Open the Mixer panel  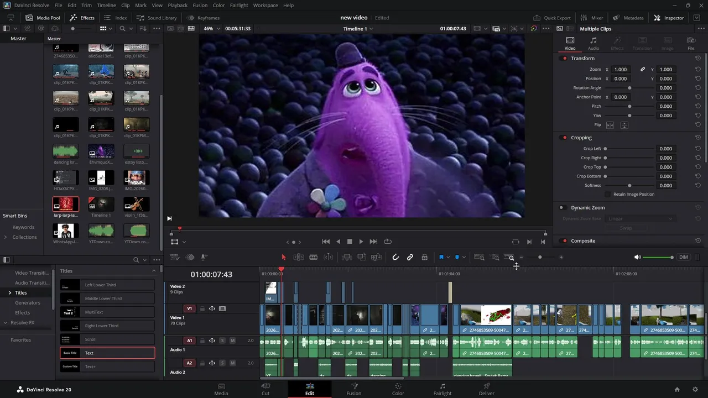point(592,18)
